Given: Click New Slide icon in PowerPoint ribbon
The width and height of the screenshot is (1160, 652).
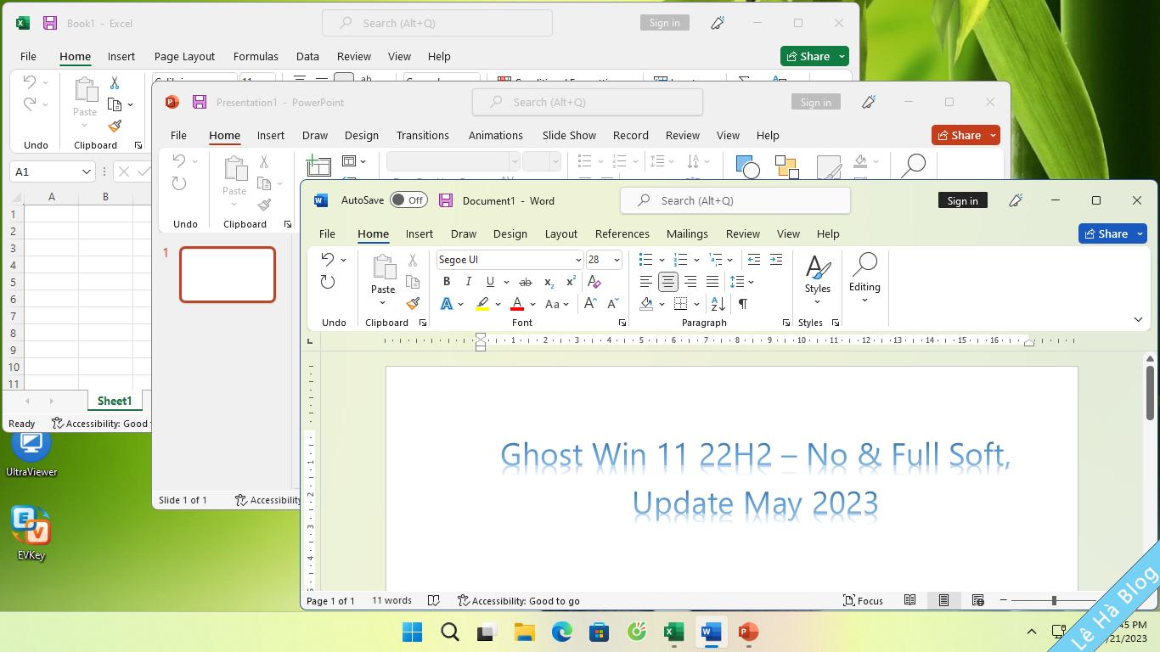Looking at the screenshot, I should (x=318, y=165).
